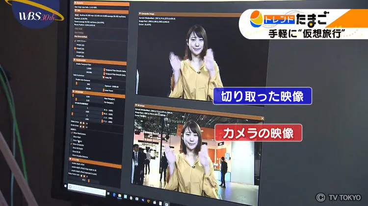Decrease Erode times with left arrow
Screen dimensions: 368x206
80,126
